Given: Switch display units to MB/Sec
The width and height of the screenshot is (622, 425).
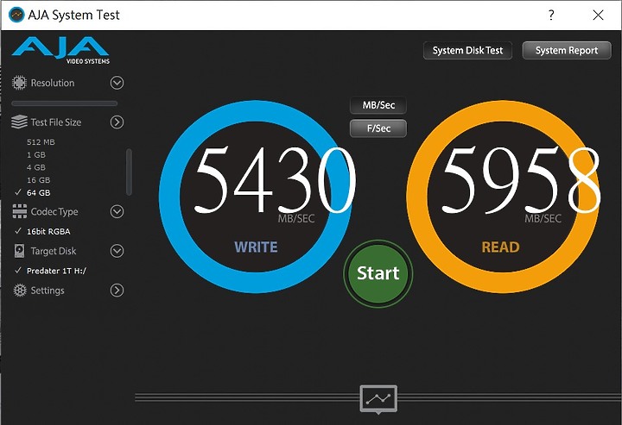Looking at the screenshot, I should pyautogui.click(x=378, y=105).
